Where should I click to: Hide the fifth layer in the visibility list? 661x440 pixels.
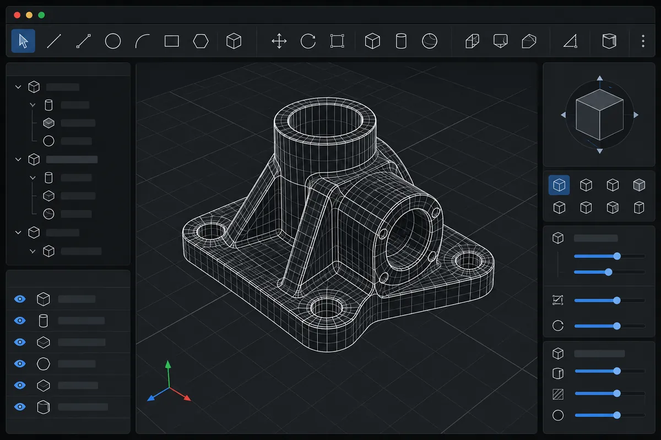[x=20, y=385]
